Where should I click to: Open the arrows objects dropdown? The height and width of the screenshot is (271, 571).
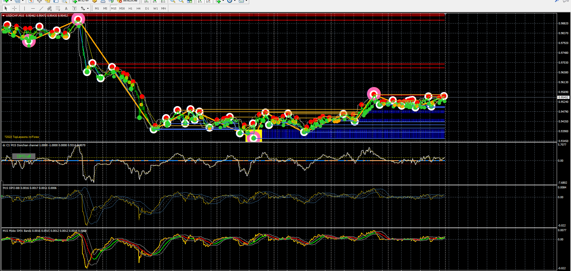coord(88,8)
